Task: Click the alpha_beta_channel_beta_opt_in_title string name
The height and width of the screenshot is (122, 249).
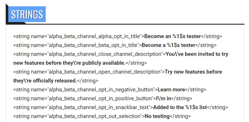Action: [93, 45]
